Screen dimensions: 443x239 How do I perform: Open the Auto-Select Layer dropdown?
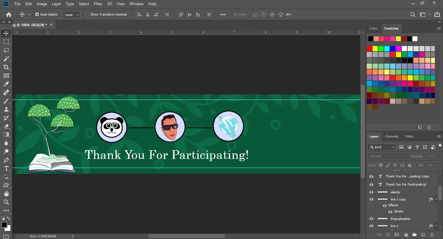72,15
